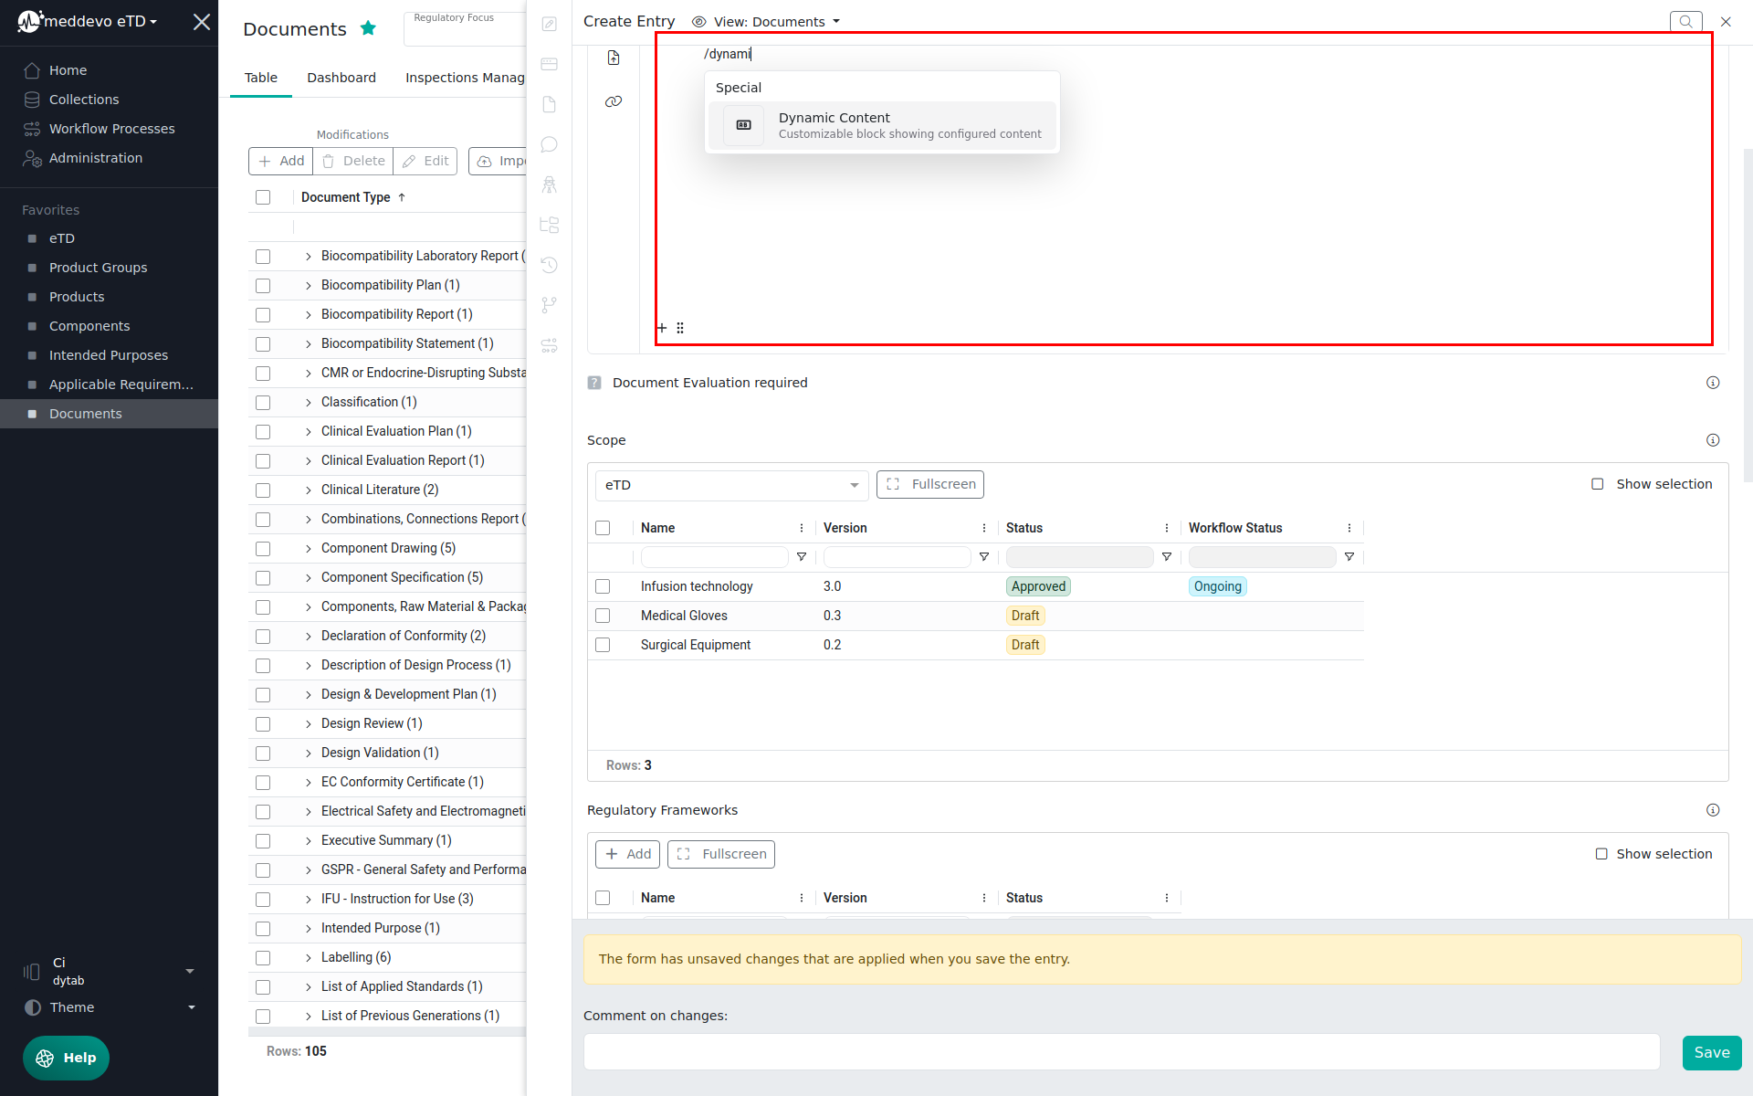Open the history clock icon
Image resolution: width=1753 pixels, height=1096 pixels.
pyautogui.click(x=549, y=265)
